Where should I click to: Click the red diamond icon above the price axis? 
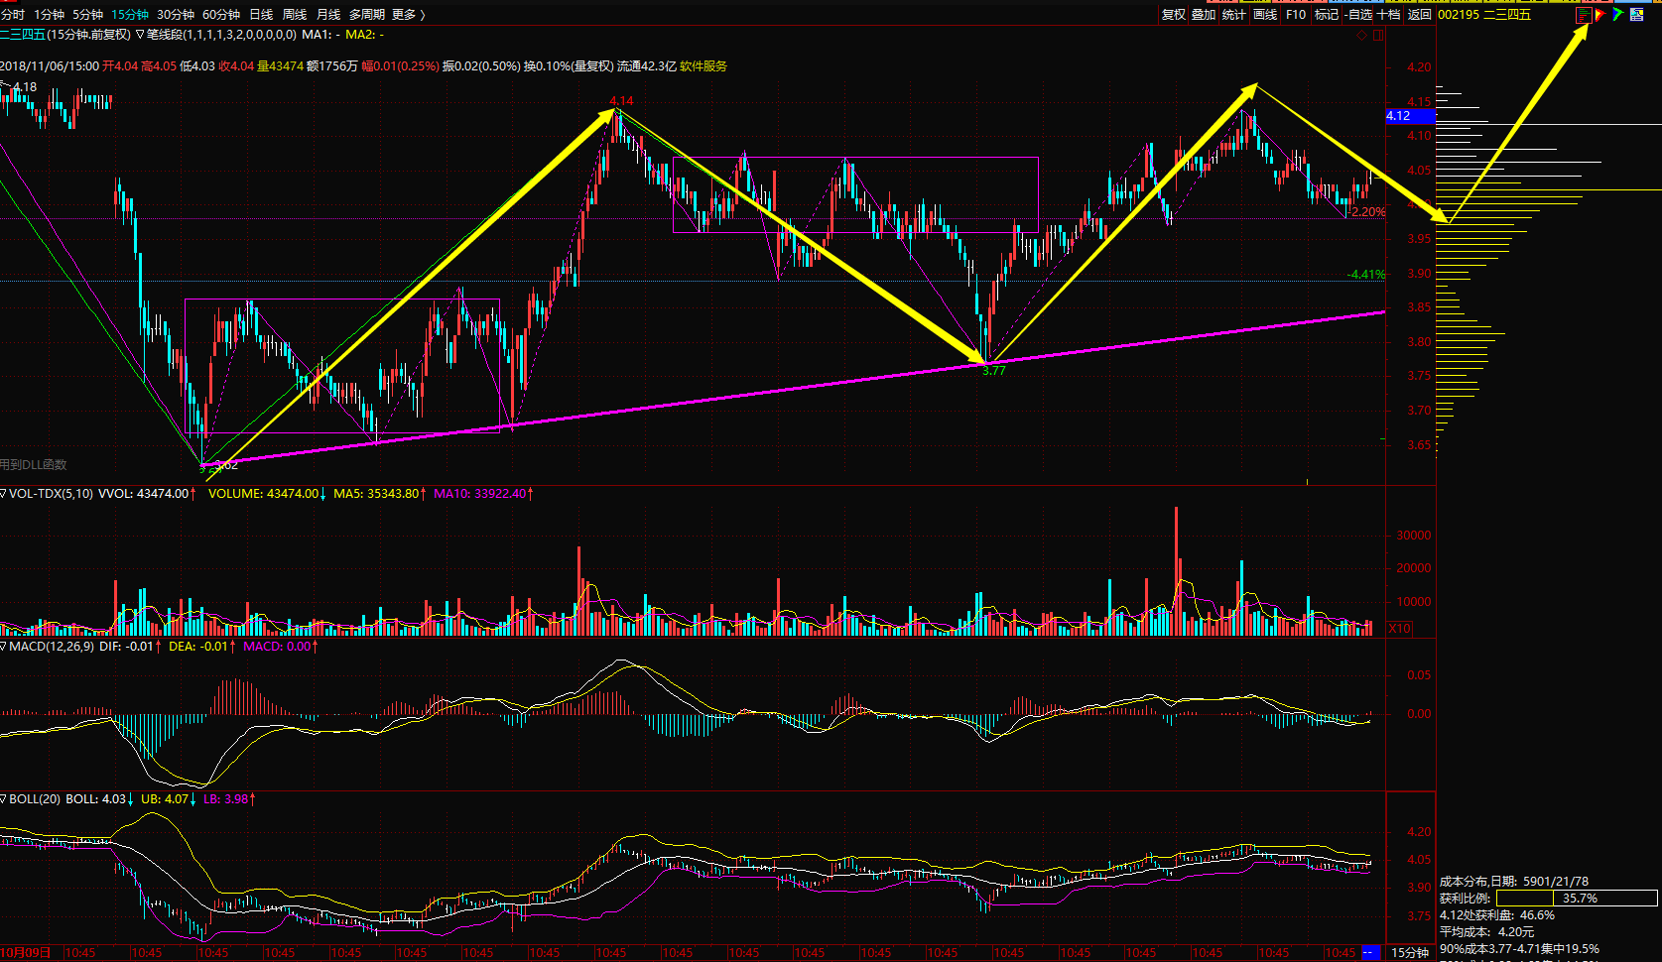[1362, 36]
